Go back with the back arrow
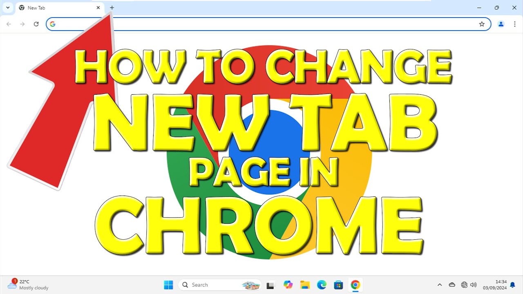The width and height of the screenshot is (523, 294). (9, 24)
